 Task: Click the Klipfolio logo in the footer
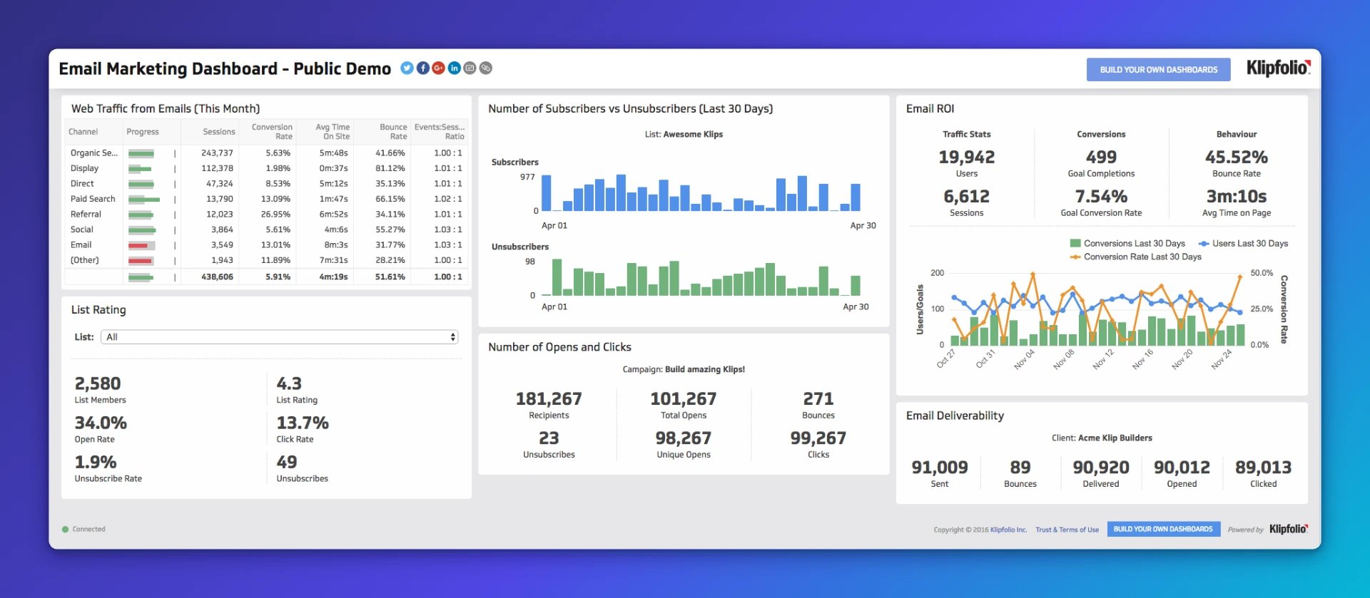[1289, 529]
